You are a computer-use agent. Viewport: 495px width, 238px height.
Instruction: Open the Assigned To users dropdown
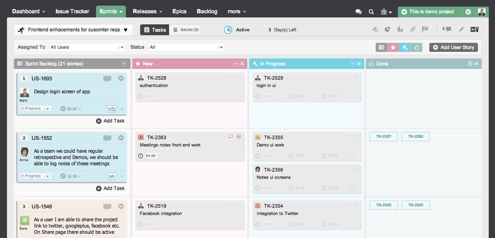(87, 47)
